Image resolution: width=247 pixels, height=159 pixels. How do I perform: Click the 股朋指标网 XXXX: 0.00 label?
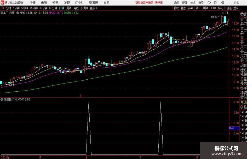click(x=17, y=99)
